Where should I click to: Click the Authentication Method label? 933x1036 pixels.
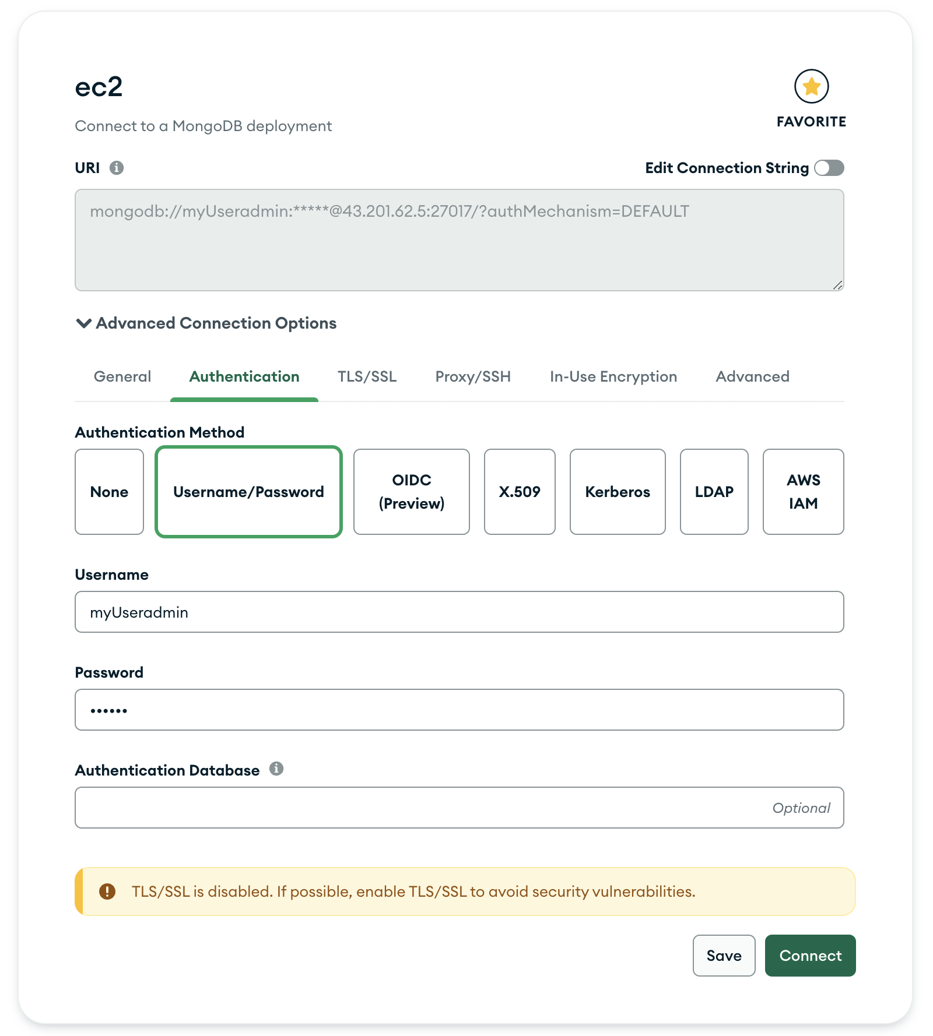click(x=160, y=432)
